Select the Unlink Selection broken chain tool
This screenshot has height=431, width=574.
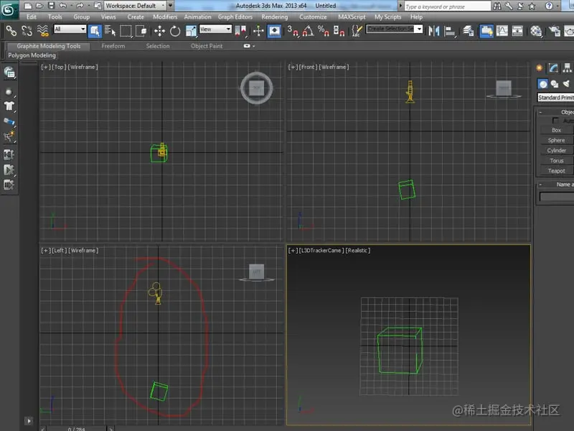tap(27, 31)
